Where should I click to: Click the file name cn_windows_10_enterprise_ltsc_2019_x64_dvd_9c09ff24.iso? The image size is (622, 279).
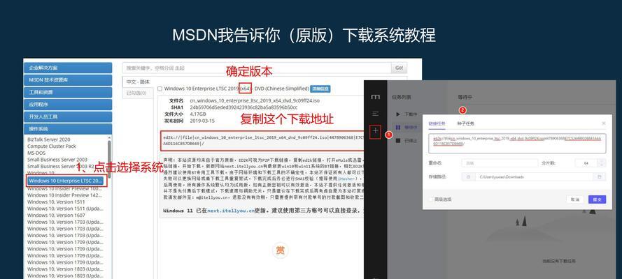[255, 100]
